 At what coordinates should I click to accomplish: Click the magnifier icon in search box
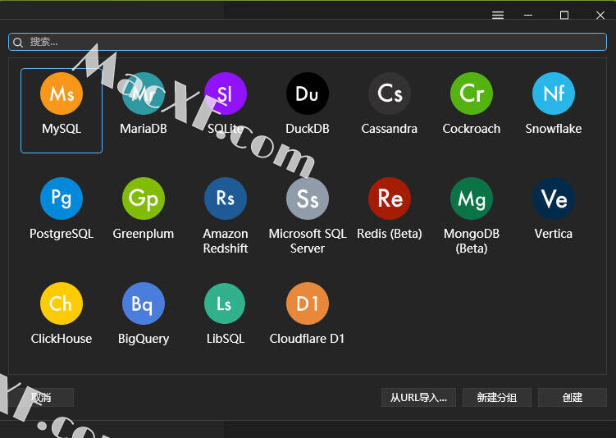(18, 43)
